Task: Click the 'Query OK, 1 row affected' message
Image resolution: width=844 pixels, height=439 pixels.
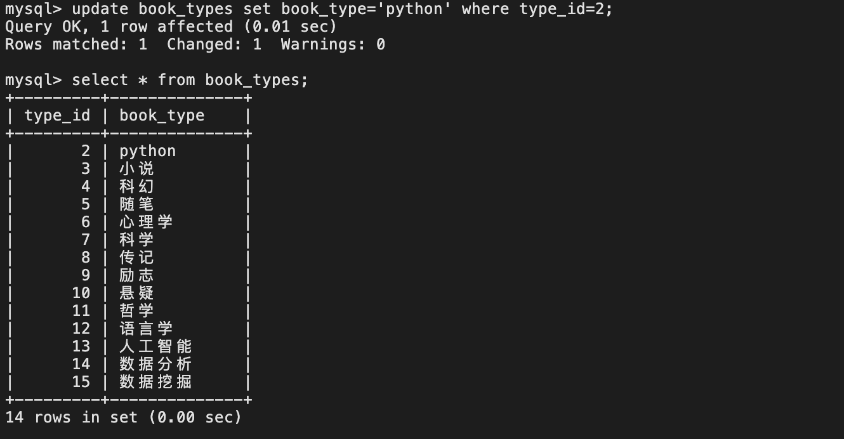Action: [170, 27]
